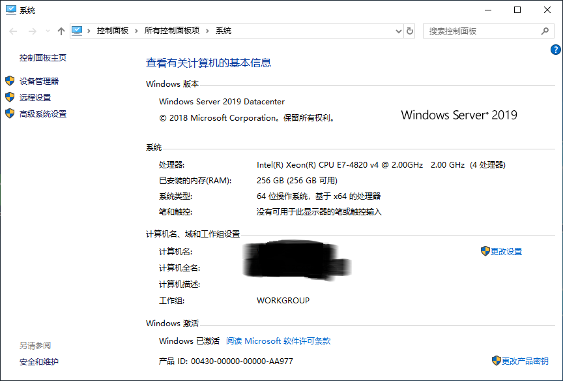Focus the 搜索控制面板 search box
Image resolution: width=563 pixels, height=381 pixels.
point(488,31)
